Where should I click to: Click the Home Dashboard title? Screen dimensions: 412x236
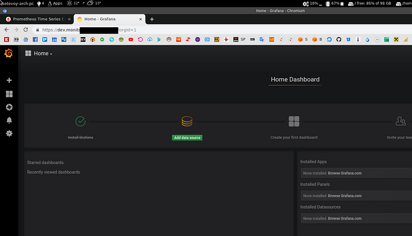click(x=295, y=80)
